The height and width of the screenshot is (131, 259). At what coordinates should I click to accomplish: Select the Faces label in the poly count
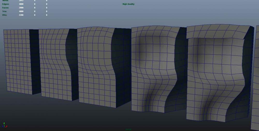5,8
